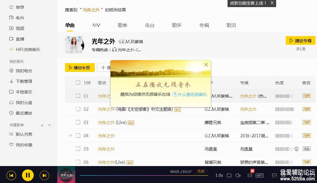Open artist 冯提莫 on song 05
317x183 pixels.
pos(211,149)
